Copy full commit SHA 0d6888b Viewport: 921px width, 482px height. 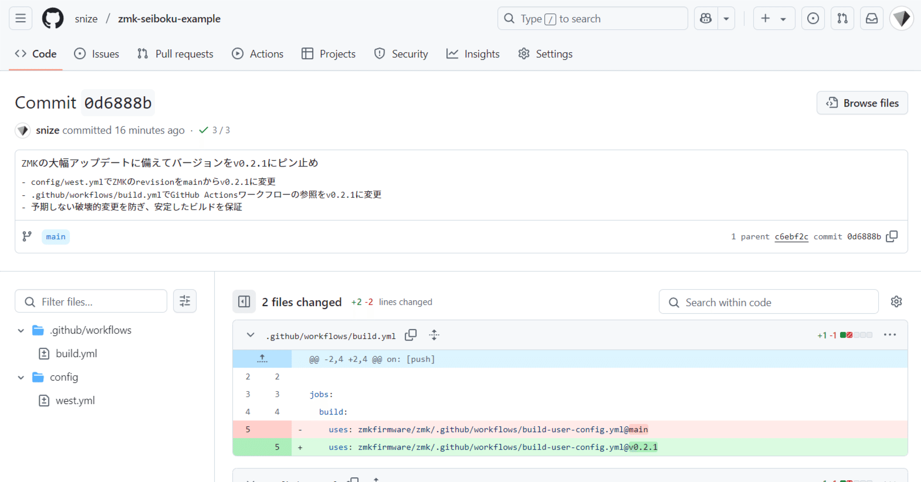click(892, 236)
